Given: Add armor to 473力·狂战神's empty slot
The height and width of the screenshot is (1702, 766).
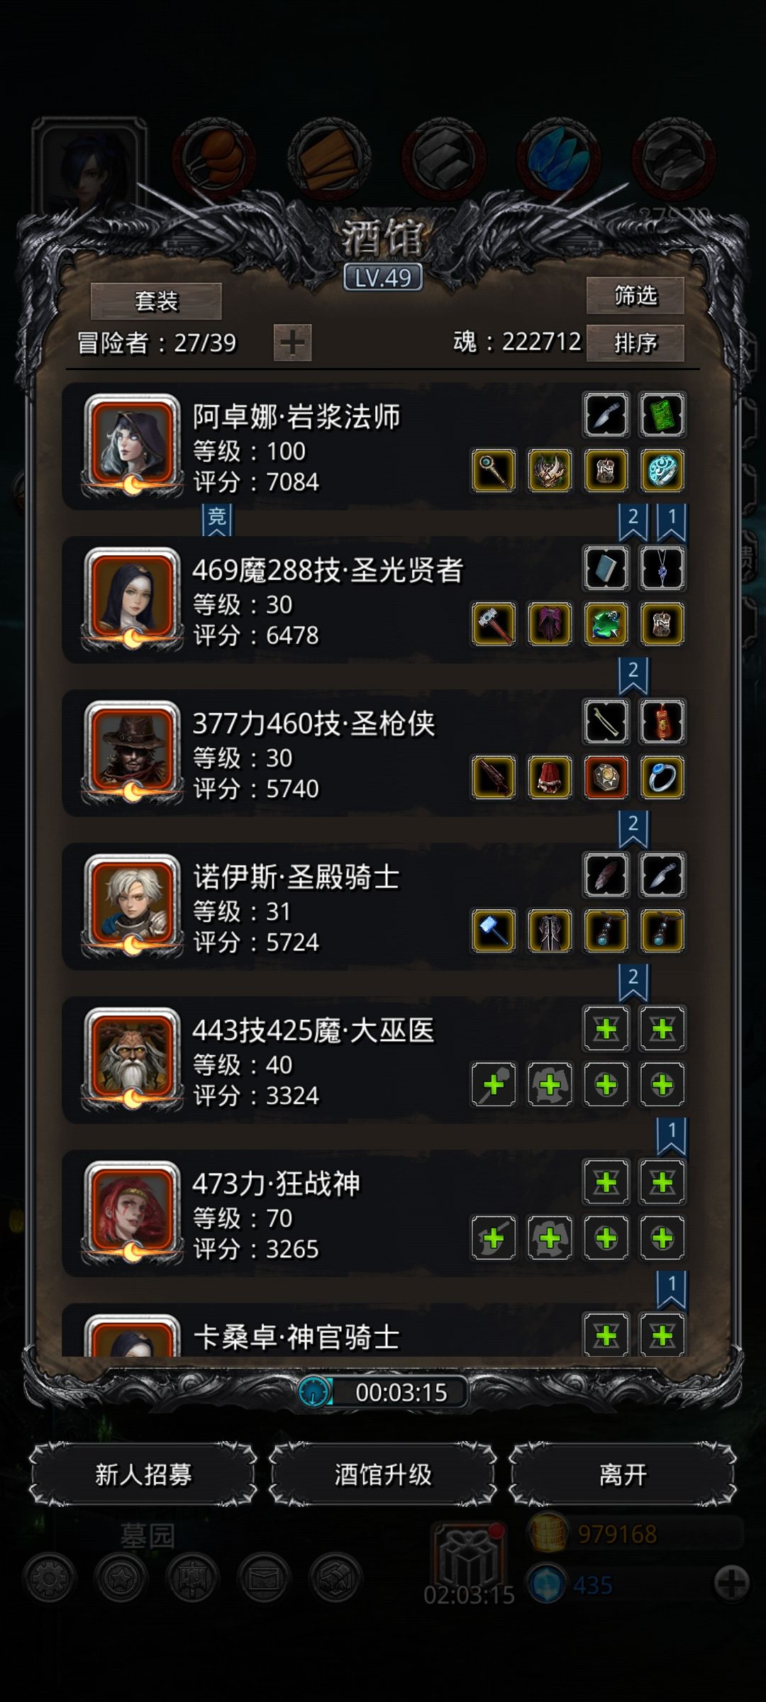Looking at the screenshot, I should (x=550, y=1238).
